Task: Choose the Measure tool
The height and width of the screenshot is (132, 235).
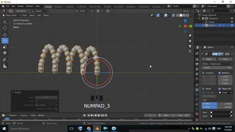Action: pyautogui.click(x=5, y=66)
